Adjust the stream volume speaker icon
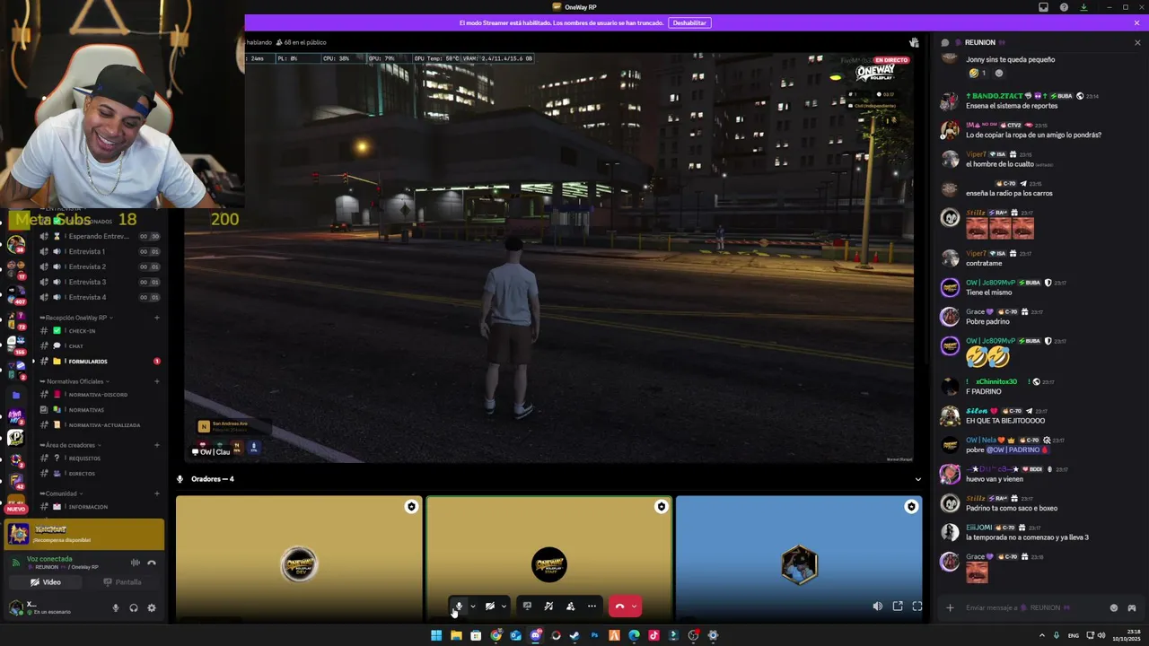This screenshot has width=1149, height=646. pos(877,607)
